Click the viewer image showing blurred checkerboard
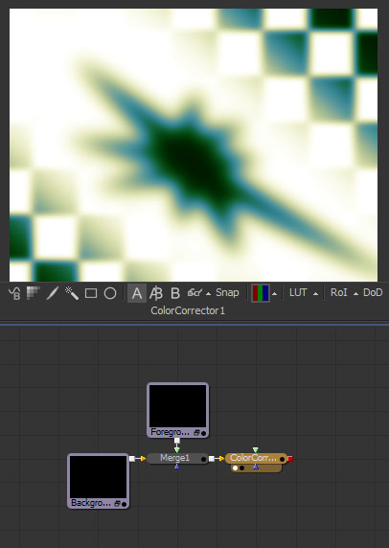The image size is (389, 548). coord(194,145)
